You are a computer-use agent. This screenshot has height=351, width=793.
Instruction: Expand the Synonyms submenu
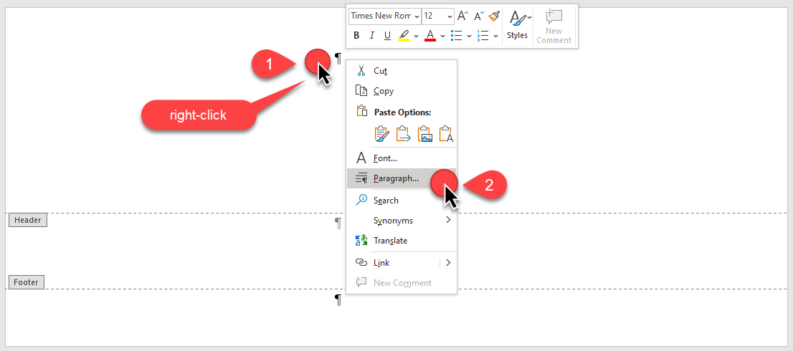click(x=402, y=221)
